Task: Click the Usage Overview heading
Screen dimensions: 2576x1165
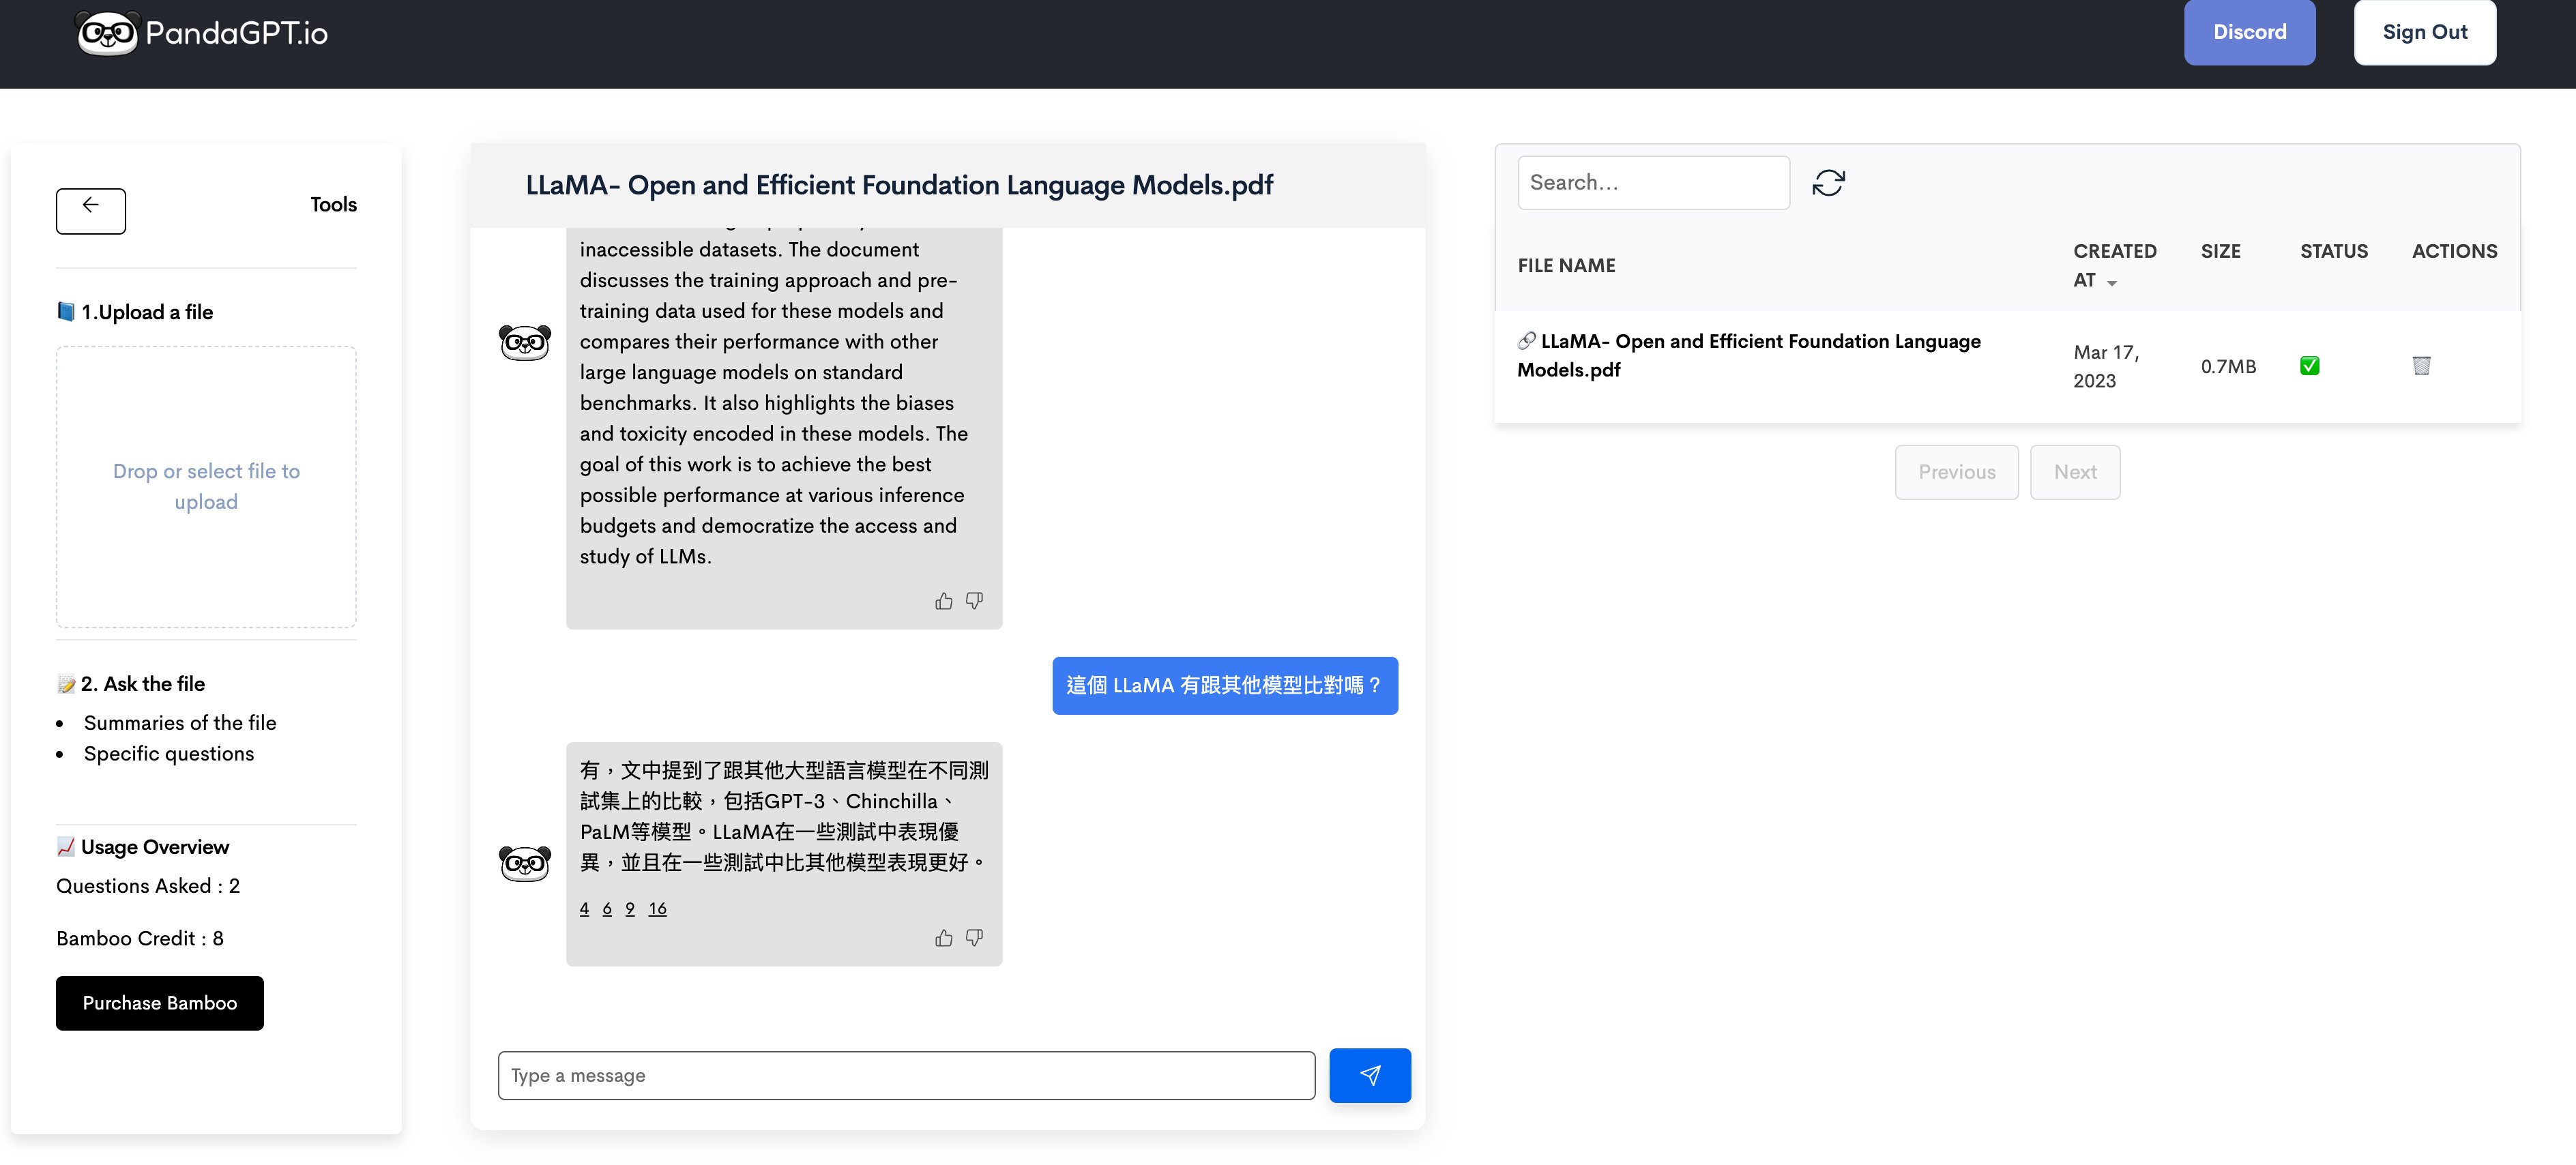Action: click(143, 847)
